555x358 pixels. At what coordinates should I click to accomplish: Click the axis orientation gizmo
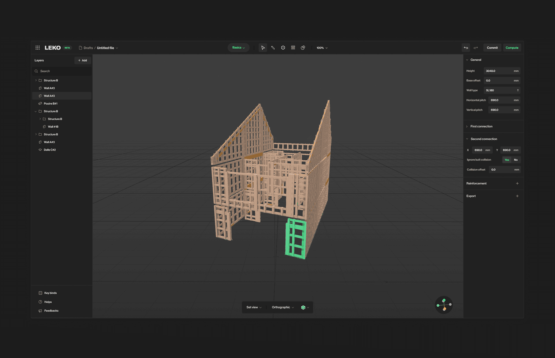click(444, 305)
